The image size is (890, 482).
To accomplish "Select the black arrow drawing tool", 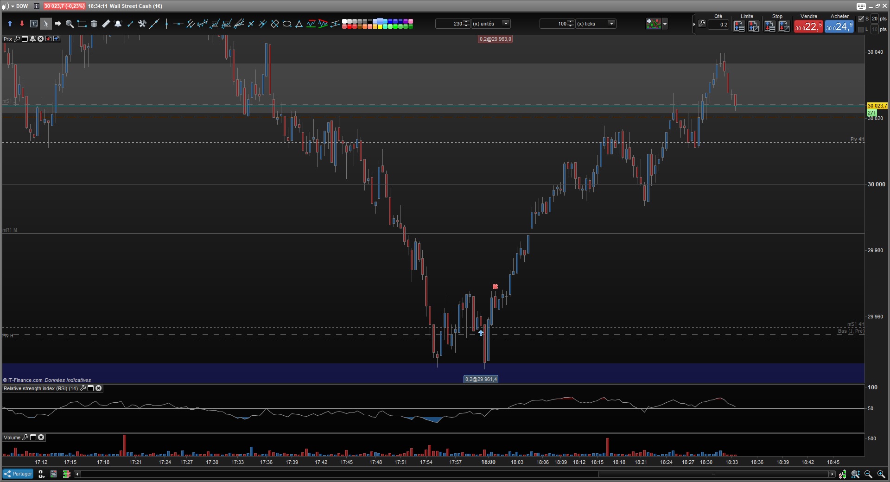I will click(x=58, y=24).
